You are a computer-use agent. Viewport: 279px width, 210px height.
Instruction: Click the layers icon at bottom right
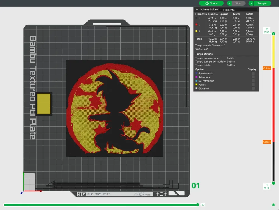click(273, 205)
